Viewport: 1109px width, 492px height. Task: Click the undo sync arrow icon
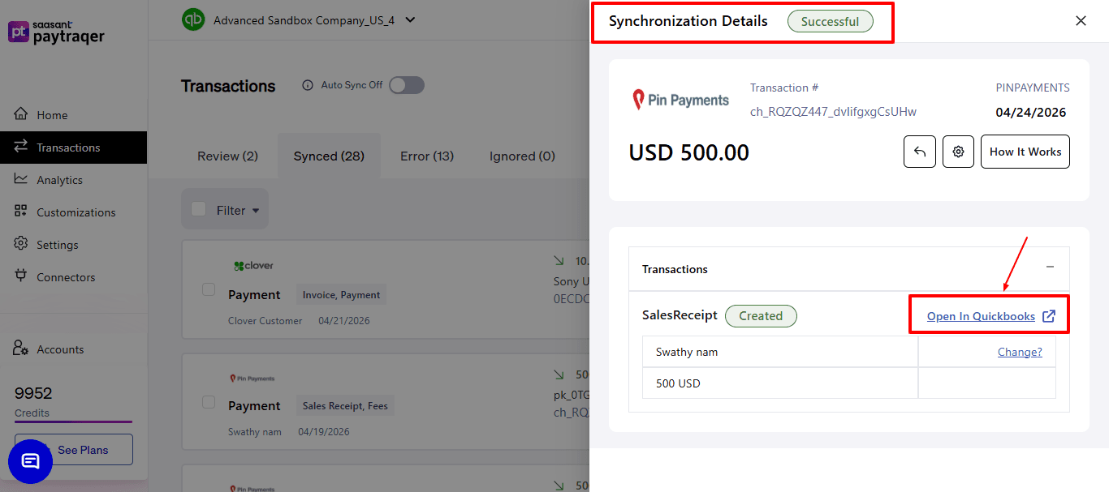919,152
